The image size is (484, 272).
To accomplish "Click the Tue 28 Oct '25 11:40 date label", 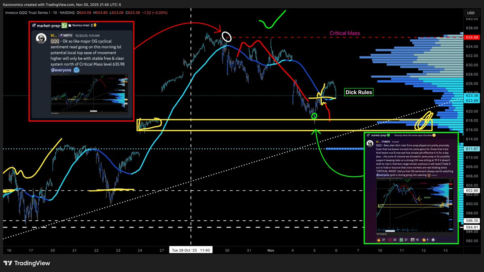I will 191,250.
